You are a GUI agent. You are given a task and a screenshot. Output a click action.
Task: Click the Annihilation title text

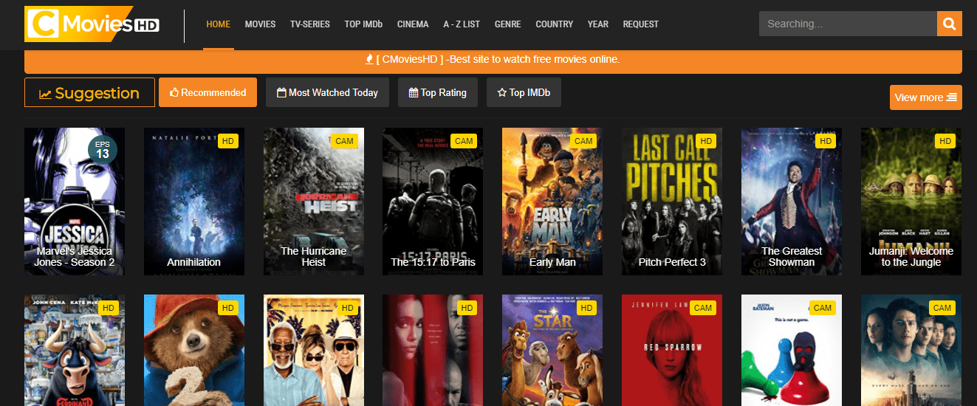(194, 262)
